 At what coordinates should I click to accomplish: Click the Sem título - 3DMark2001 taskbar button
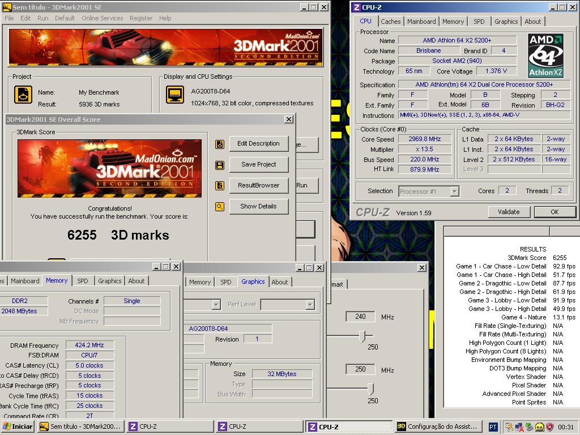pos(80,427)
